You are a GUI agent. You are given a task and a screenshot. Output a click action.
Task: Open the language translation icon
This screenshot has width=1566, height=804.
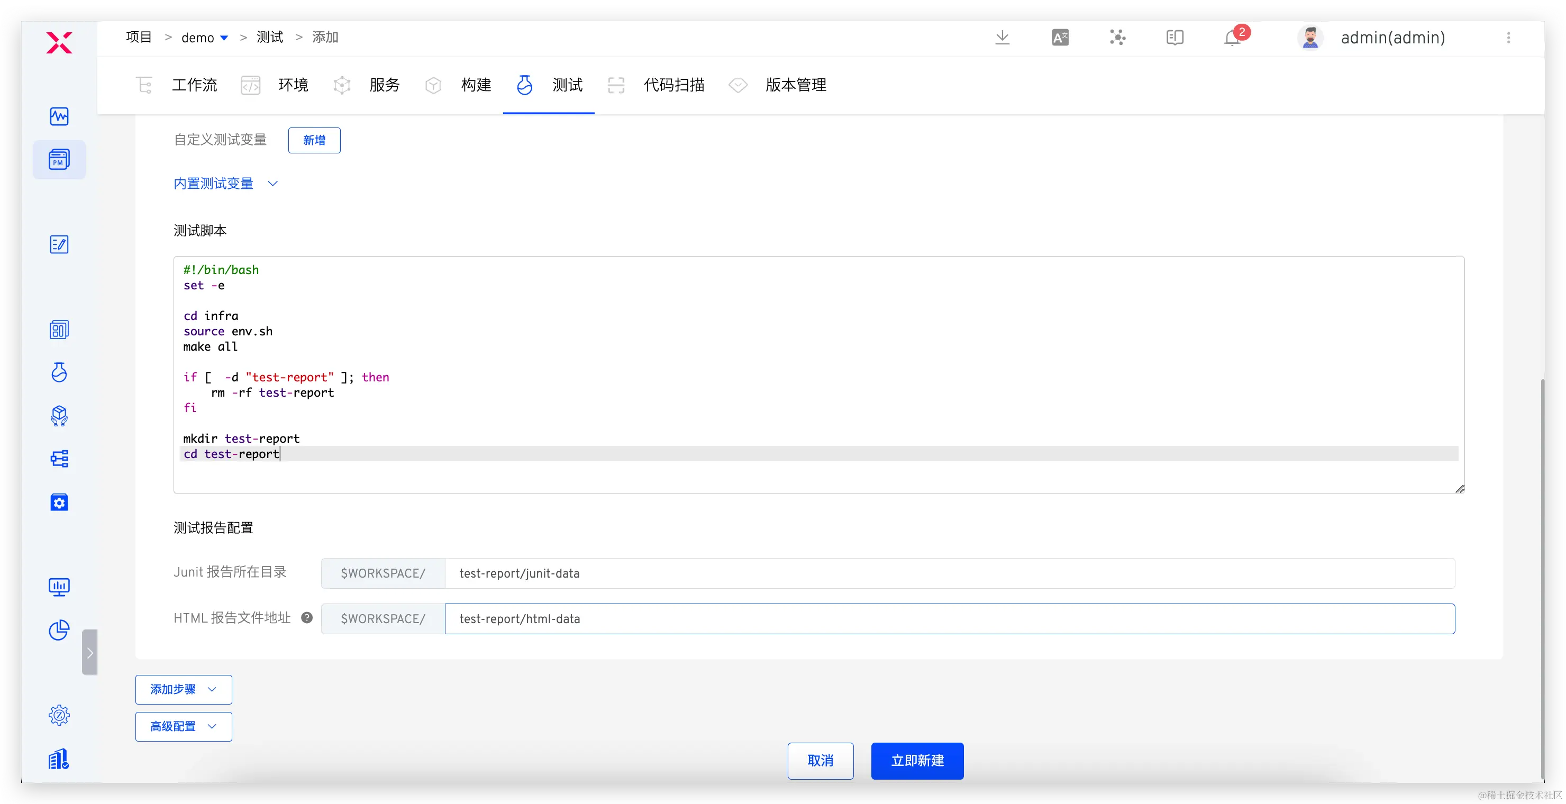(x=1060, y=38)
